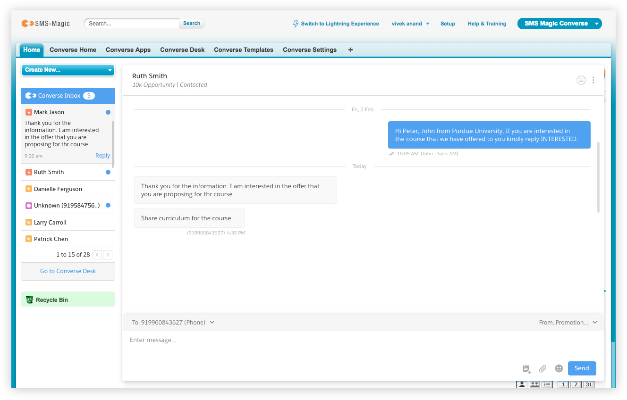The height and width of the screenshot is (400, 627).
Task: Switch calendar to month view (31)
Action: [589, 384]
